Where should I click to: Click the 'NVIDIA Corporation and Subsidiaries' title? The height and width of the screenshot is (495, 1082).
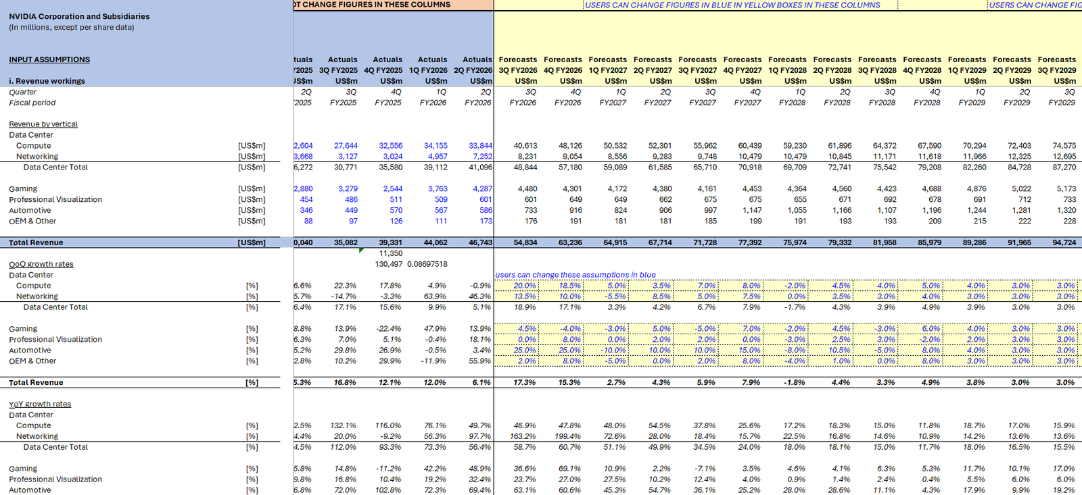point(79,16)
